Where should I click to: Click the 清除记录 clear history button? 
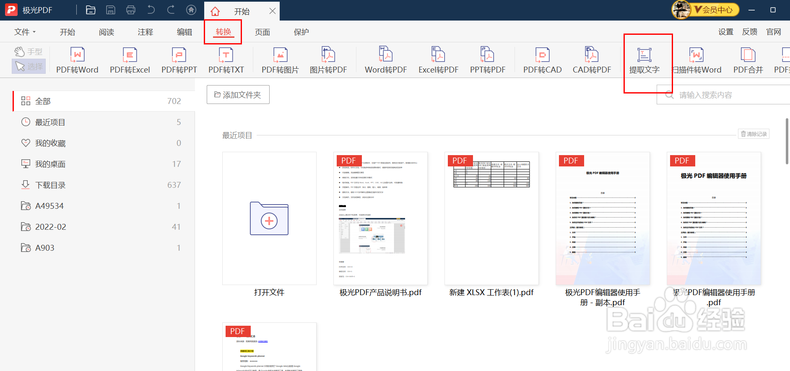tap(754, 134)
